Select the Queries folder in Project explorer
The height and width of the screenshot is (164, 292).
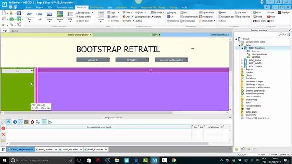[249, 72]
